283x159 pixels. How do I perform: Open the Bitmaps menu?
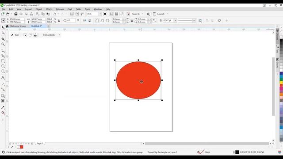click(60, 9)
